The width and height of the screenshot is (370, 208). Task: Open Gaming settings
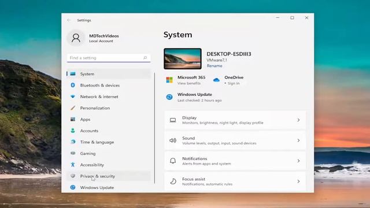pos(109,153)
